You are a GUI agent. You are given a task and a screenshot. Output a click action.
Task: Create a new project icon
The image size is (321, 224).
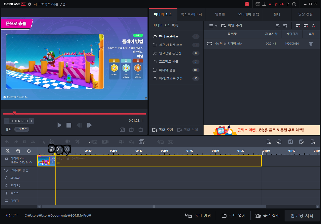tap(269, 142)
